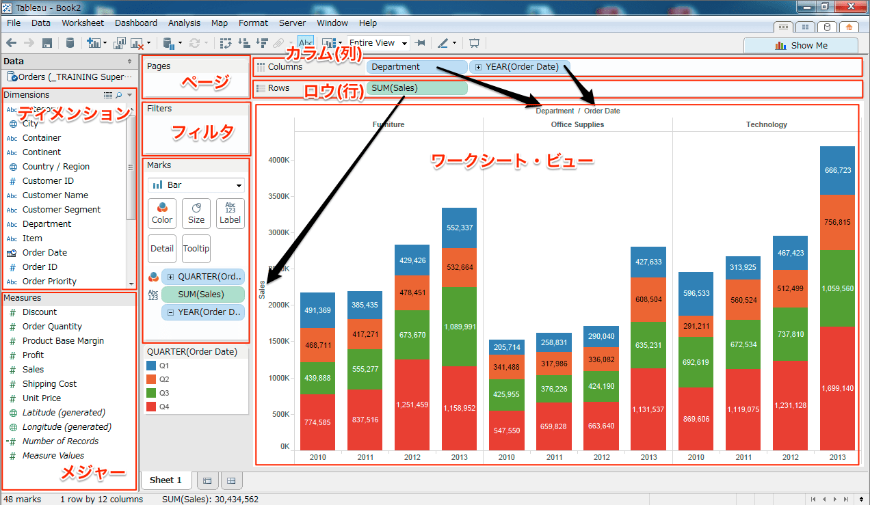This screenshot has height=505, width=870.
Task: Select the Size shelf in Marks card
Action: pos(196,213)
